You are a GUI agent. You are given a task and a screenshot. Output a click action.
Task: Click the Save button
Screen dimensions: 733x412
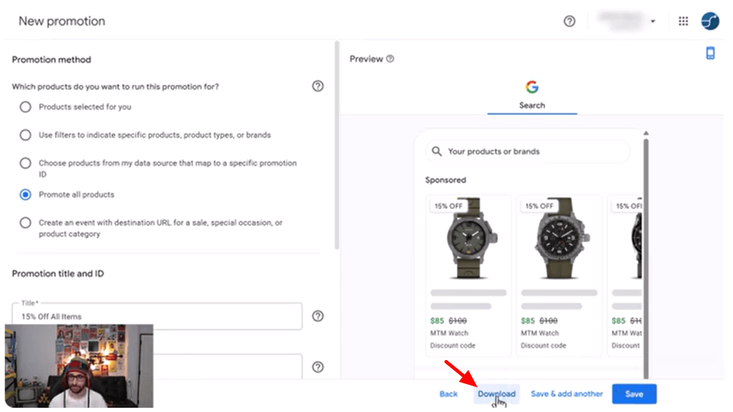pyautogui.click(x=634, y=394)
